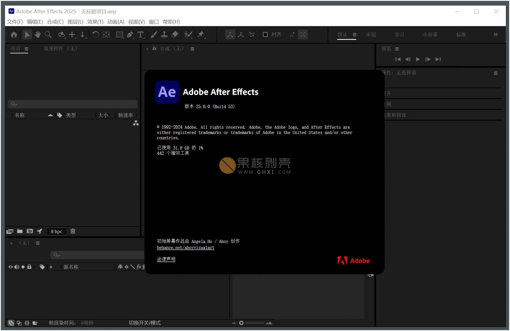Click the timeline zoom slider handle
Image resolution: width=510 pixels, height=331 pixels.
click(x=241, y=323)
